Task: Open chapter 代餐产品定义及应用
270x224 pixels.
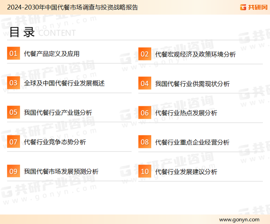Action: point(51,54)
